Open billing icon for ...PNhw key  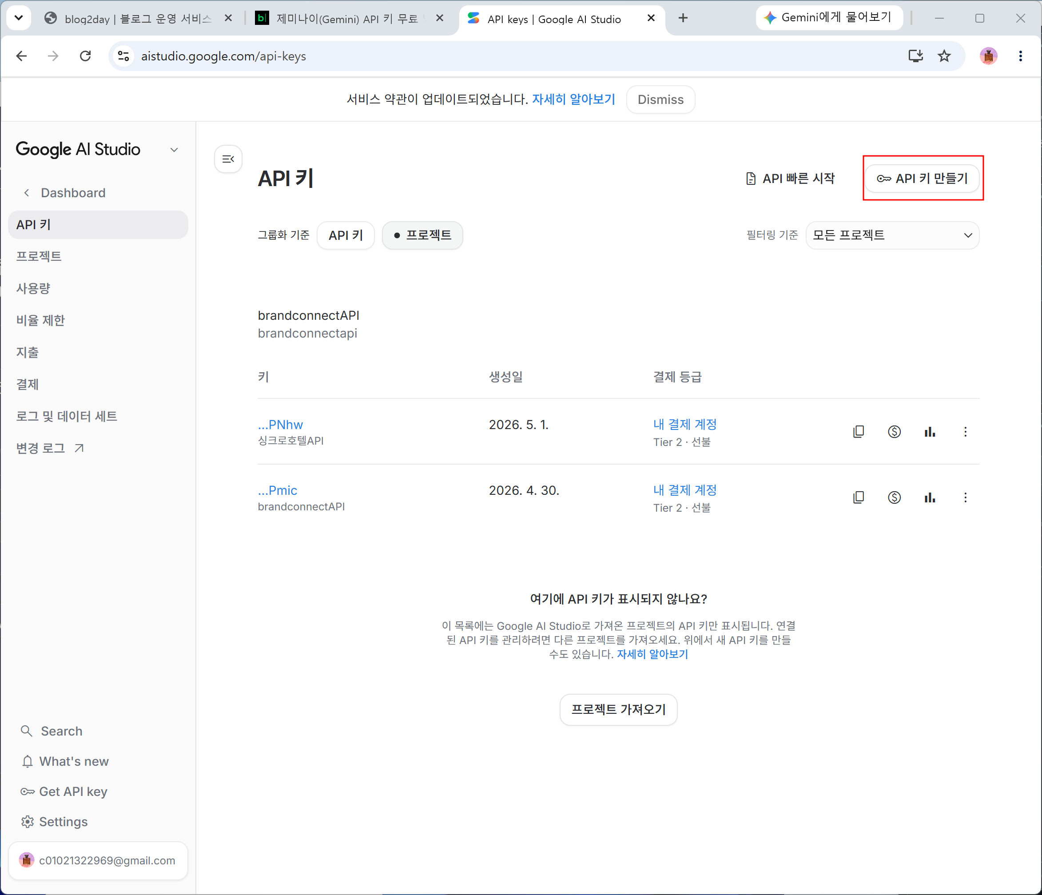[894, 431]
